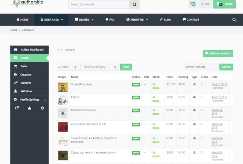Open the Fables cover thumbnail
The image size is (243, 164).
point(63,100)
